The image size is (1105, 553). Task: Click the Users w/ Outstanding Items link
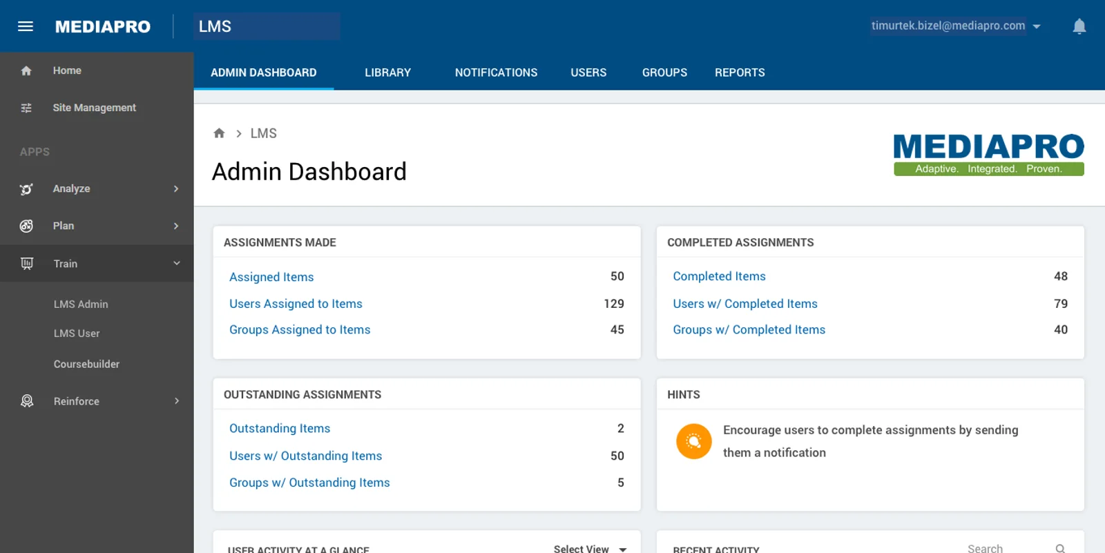[x=305, y=456]
